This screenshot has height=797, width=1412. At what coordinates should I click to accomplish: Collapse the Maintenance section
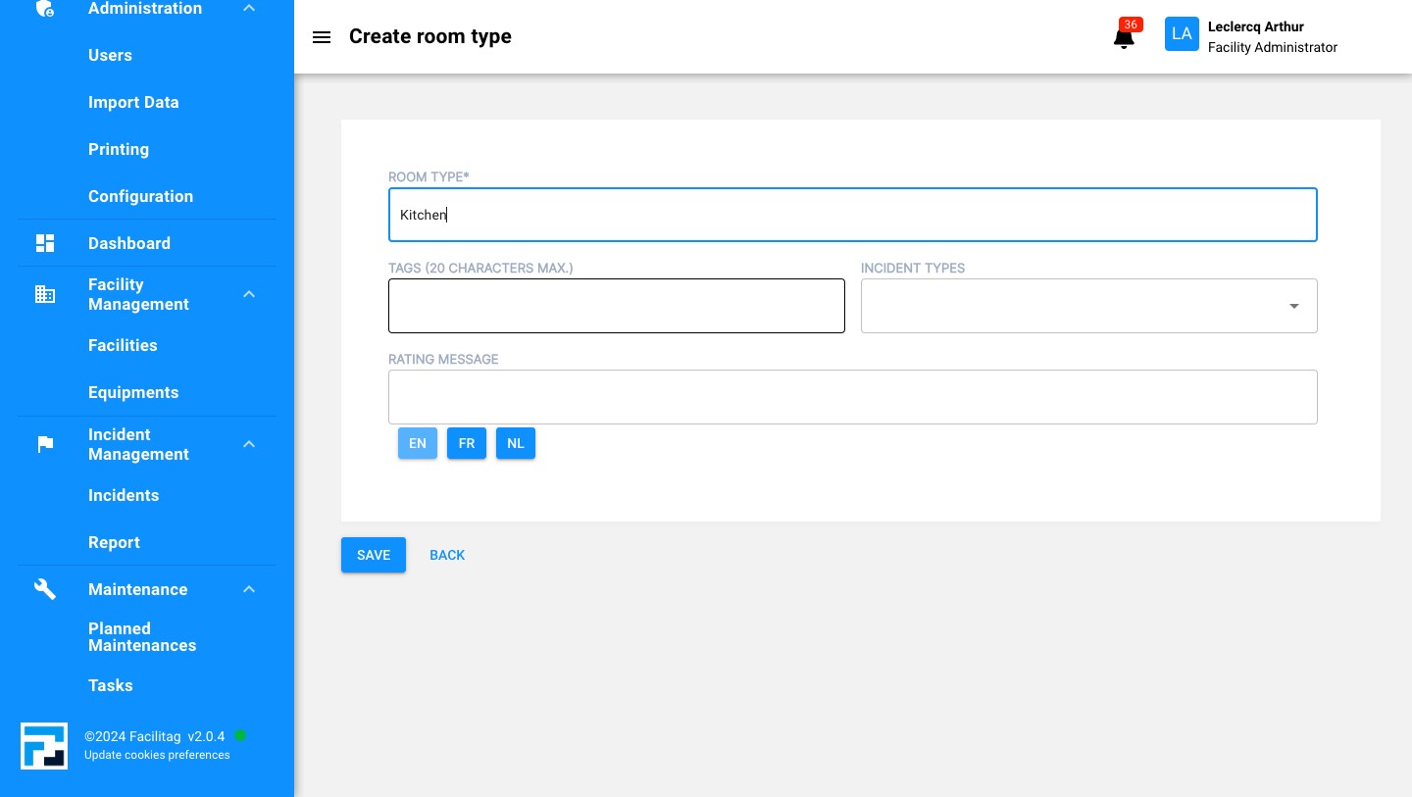tap(249, 589)
